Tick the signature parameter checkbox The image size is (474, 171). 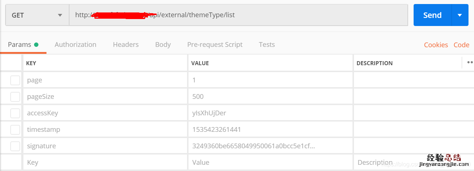[x=15, y=146]
